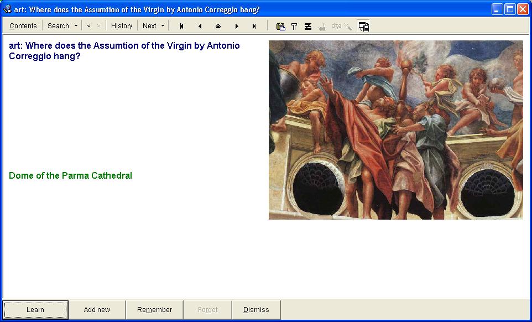Viewport: 532px width, 322px height.
Task: Open the History toolbar item
Action: tap(122, 26)
